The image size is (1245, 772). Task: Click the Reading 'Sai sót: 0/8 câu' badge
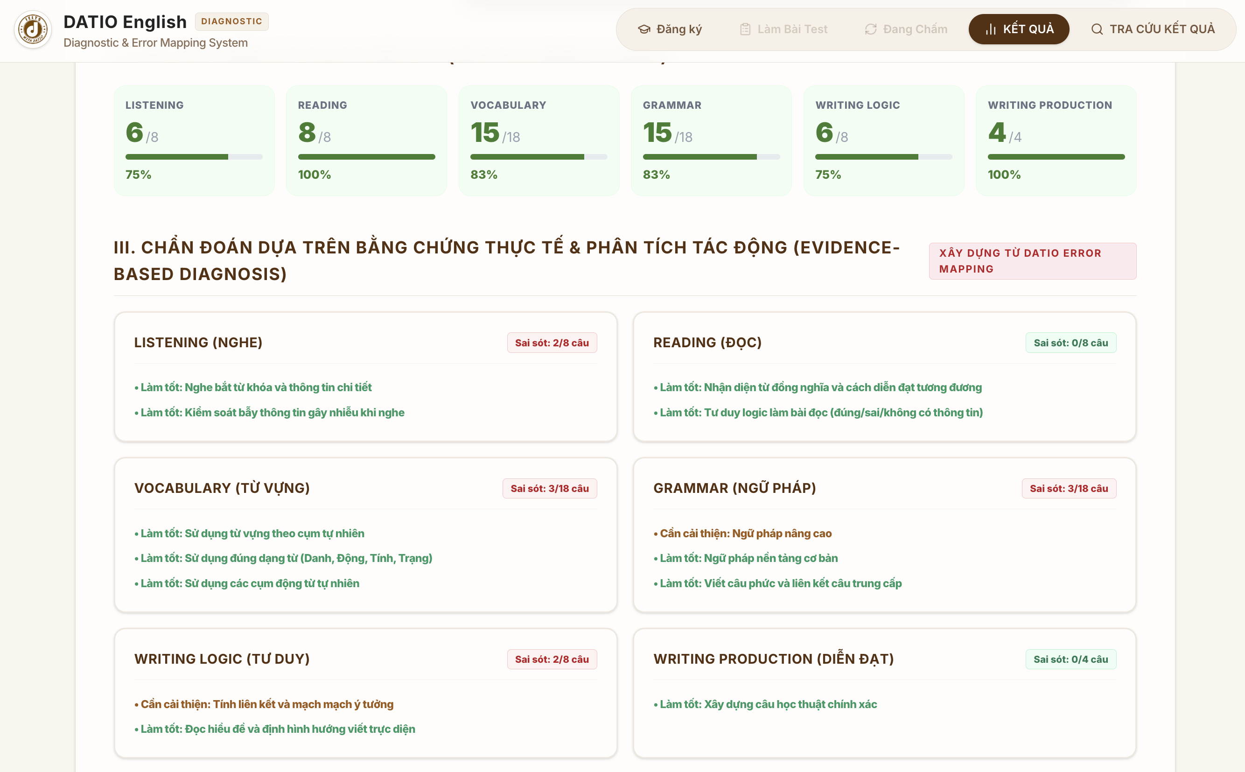coord(1071,343)
